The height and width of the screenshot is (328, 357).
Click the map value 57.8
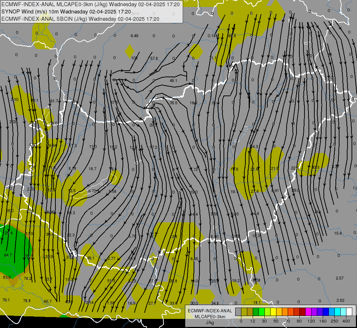point(154,59)
